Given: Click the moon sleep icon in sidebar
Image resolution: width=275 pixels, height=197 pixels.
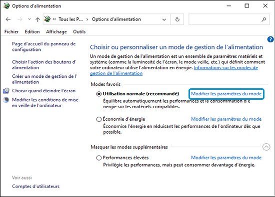Looking at the screenshot, I should [x=6, y=100].
